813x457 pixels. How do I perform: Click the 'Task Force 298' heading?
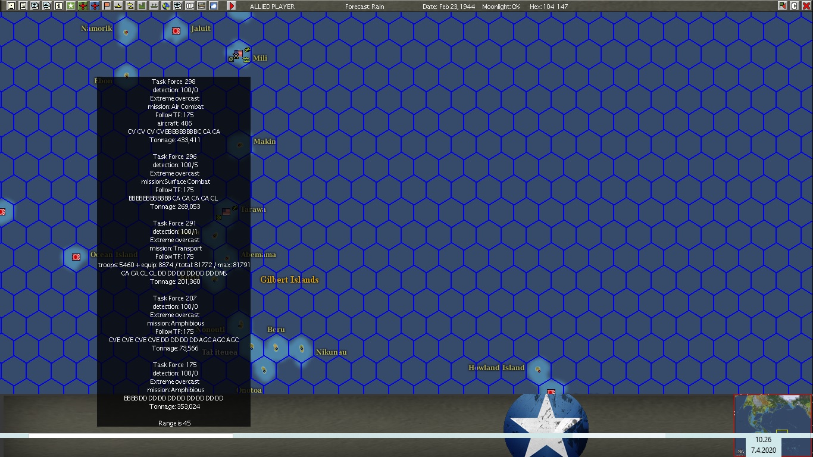click(174, 82)
